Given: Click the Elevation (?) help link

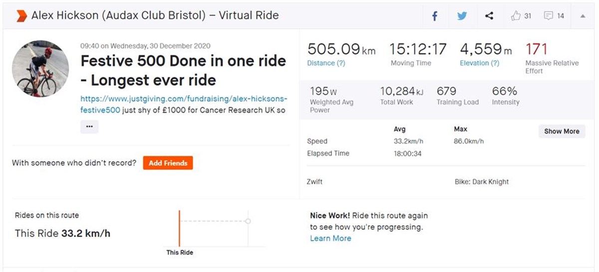Looking at the screenshot, I should click(x=479, y=63).
